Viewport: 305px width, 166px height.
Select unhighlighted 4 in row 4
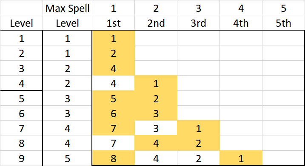point(114,83)
